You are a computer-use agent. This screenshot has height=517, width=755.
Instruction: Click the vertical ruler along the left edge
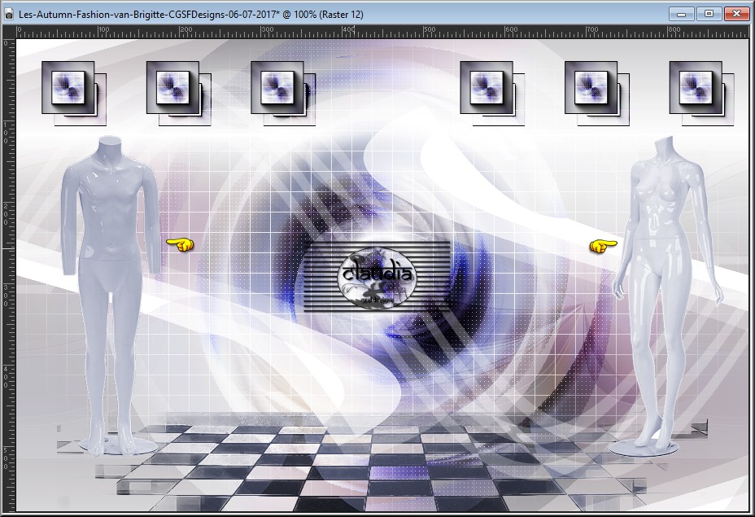point(9,275)
